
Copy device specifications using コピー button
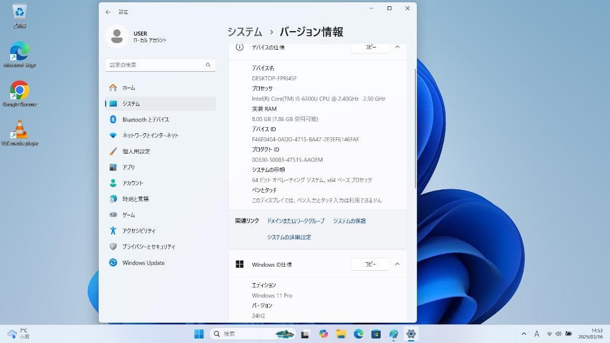click(x=370, y=48)
